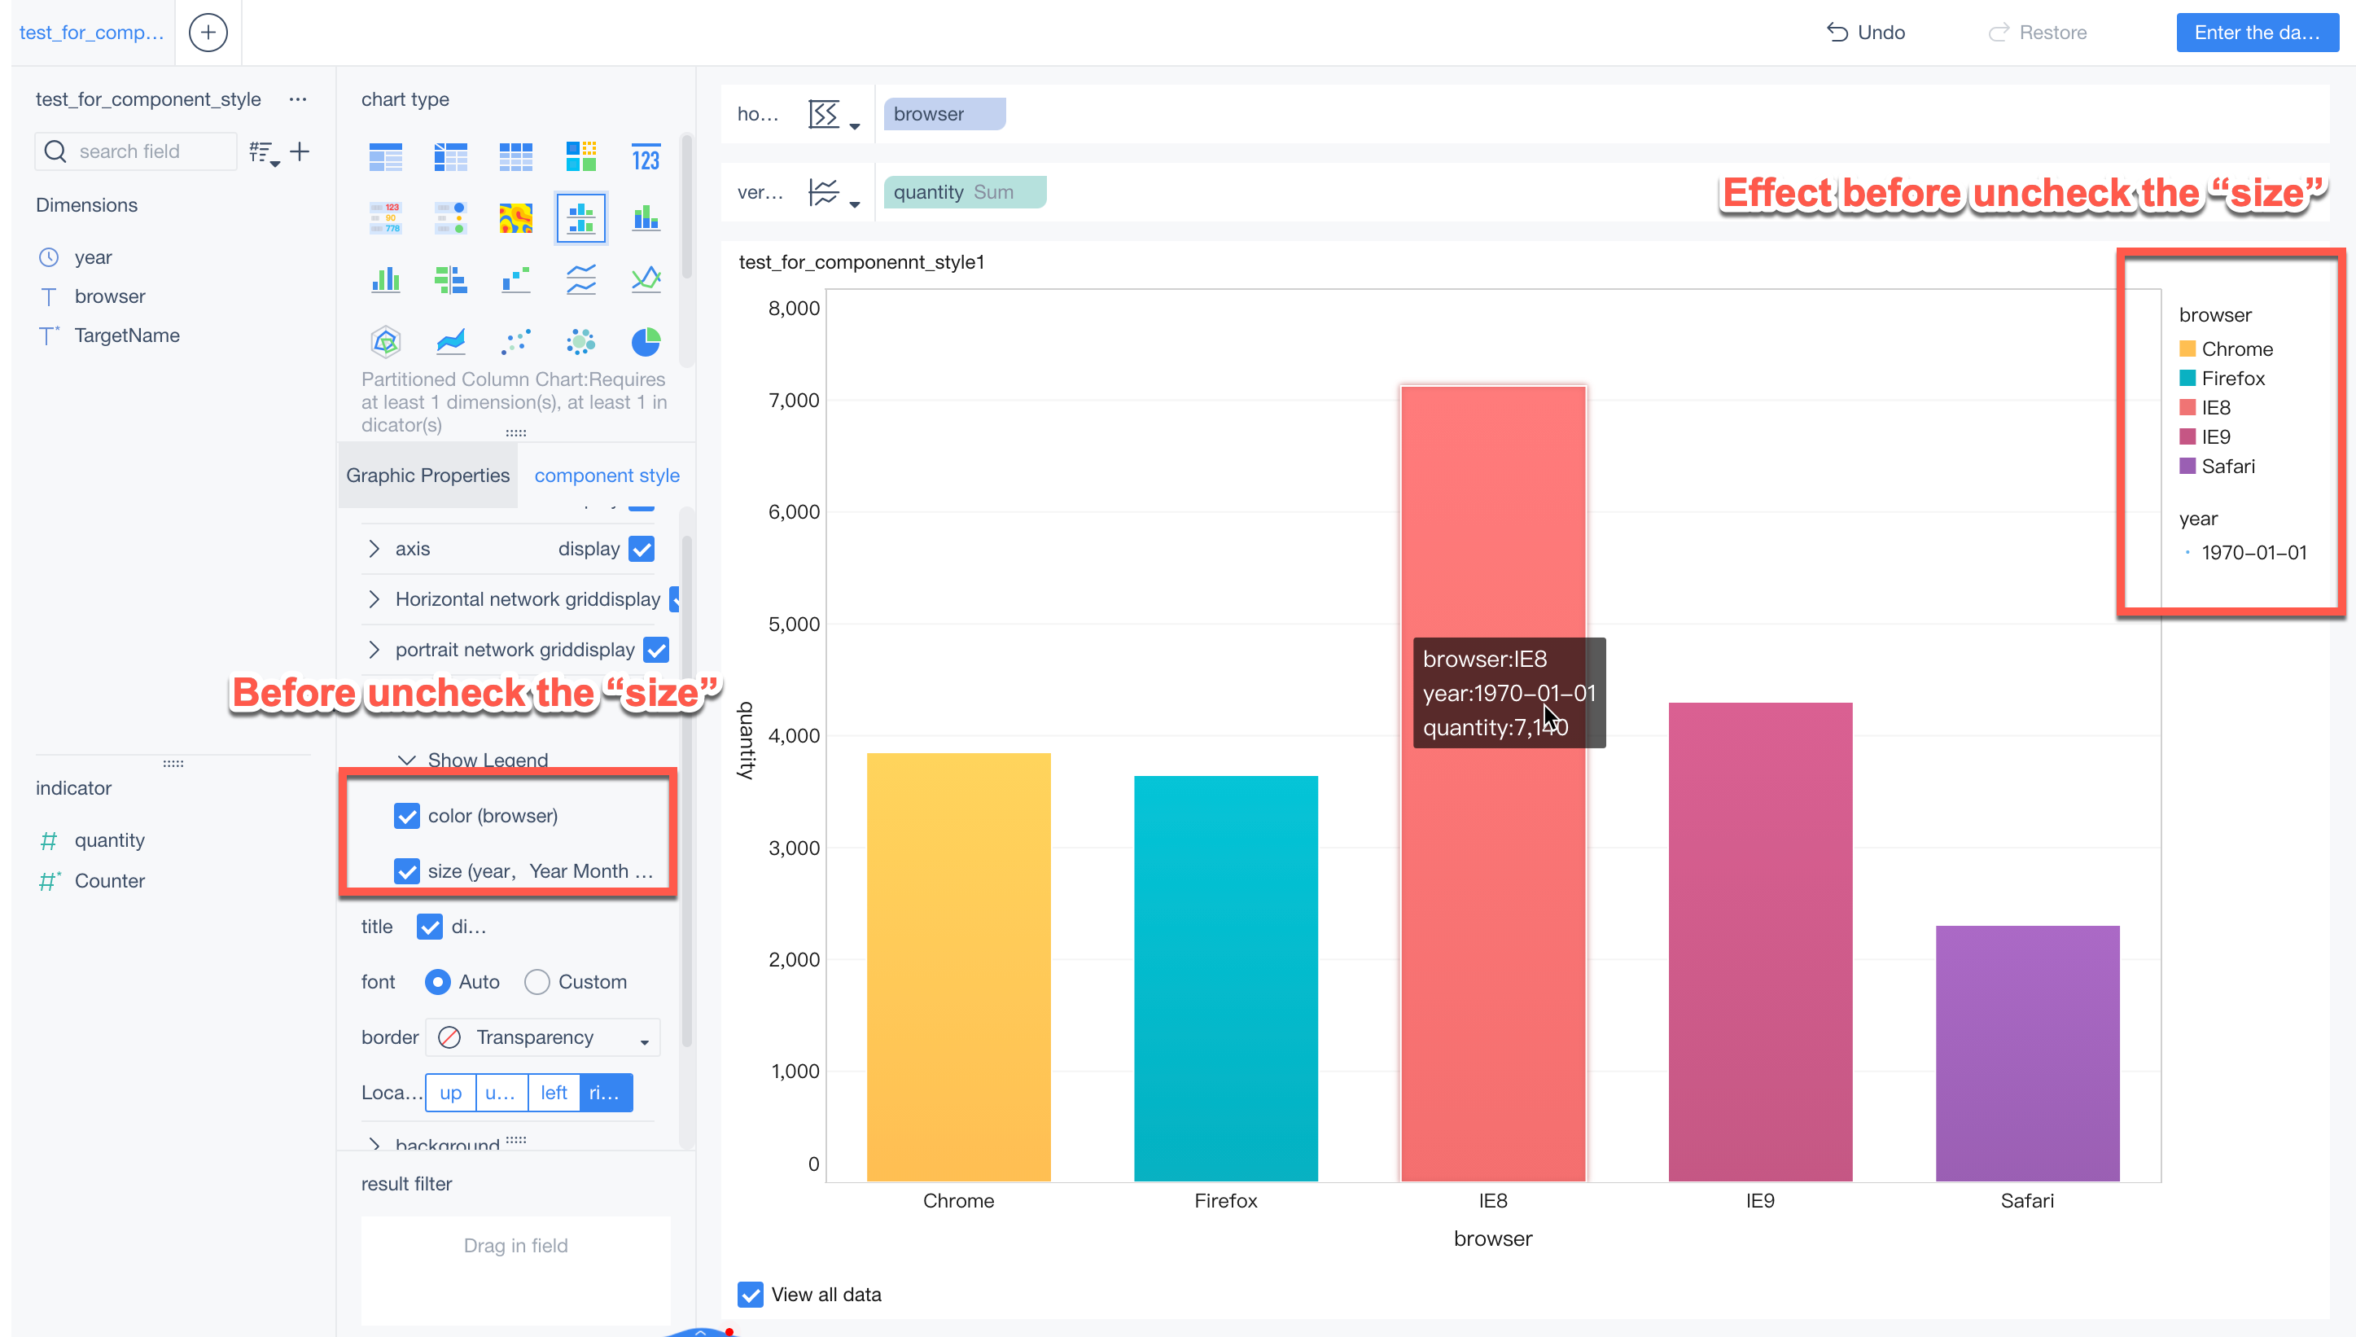
Task: Open the border Transparency dropdown
Action: point(543,1037)
